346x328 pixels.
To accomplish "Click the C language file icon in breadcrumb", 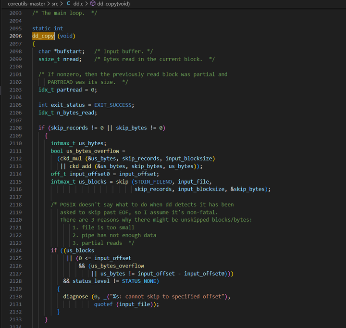I will (x=68, y=4).
